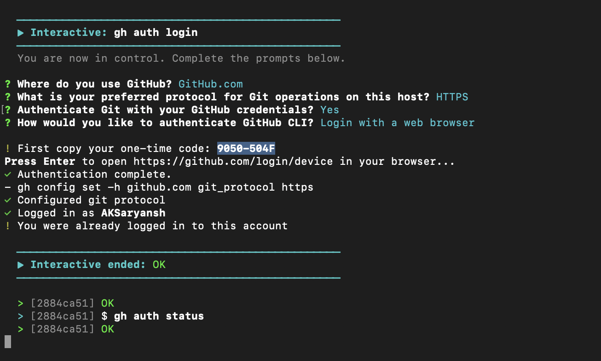The height and width of the screenshot is (361, 601).
Task: Click the highlighted one-time code 9050-504F
Action: [246, 148]
